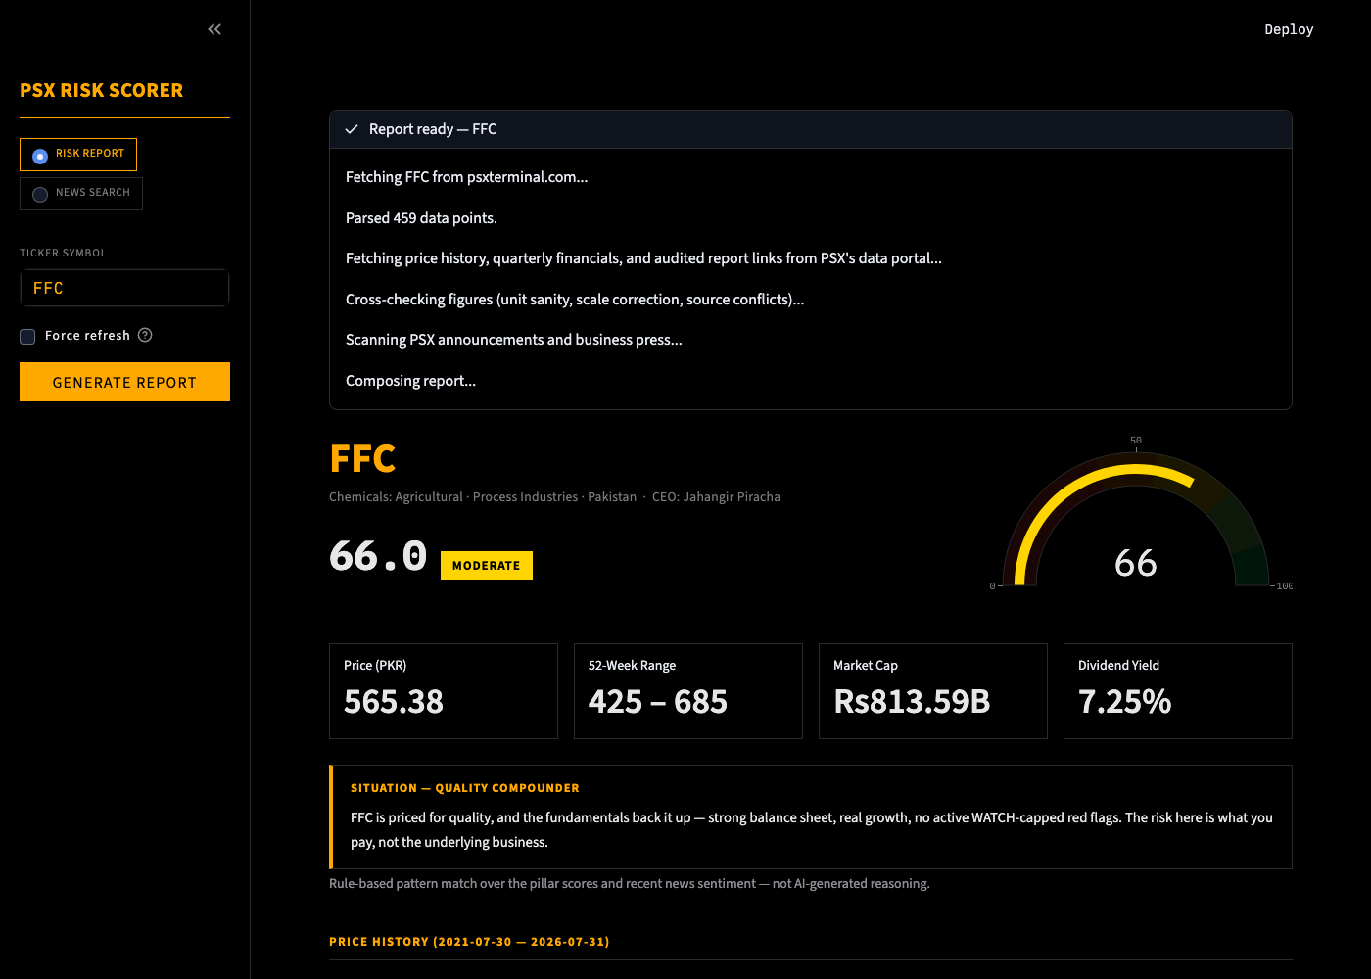Viewport: 1371px width, 979px height.
Task: Click the checkmark icon beside Report ready
Action: point(352,129)
